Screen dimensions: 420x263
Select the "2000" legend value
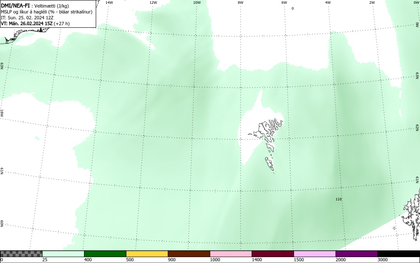coord(341,260)
